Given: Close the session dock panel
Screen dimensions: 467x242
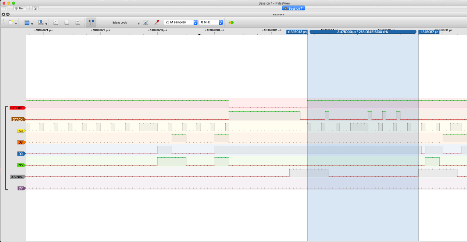Looking at the screenshot, I should click(x=3, y=15).
